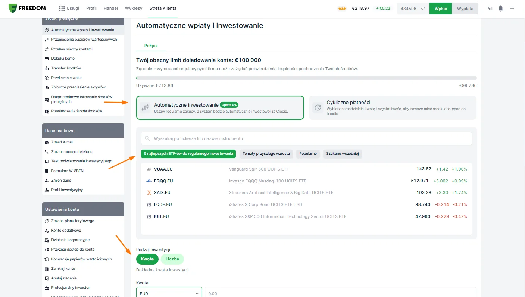Open Działania korporacyjne link
525x297 pixels.
[x=70, y=240]
